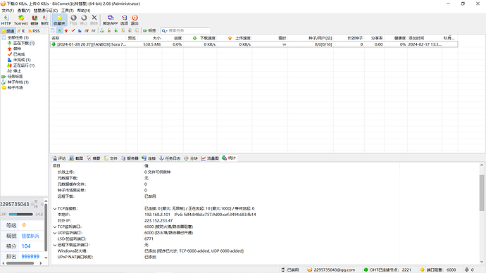The height and width of the screenshot is (273, 486).
Task: Select 正在运行 (1) in the sidebar tree
Action: click(21, 65)
